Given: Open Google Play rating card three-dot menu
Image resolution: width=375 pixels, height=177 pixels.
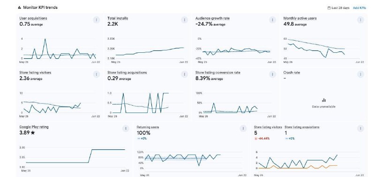Looking at the screenshot, I should [126, 128].
